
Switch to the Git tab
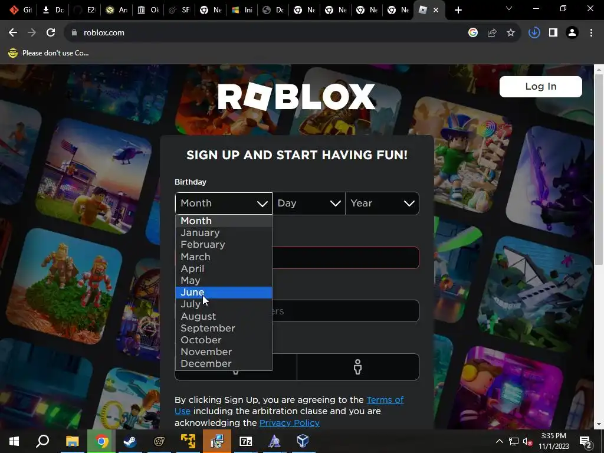point(21,10)
